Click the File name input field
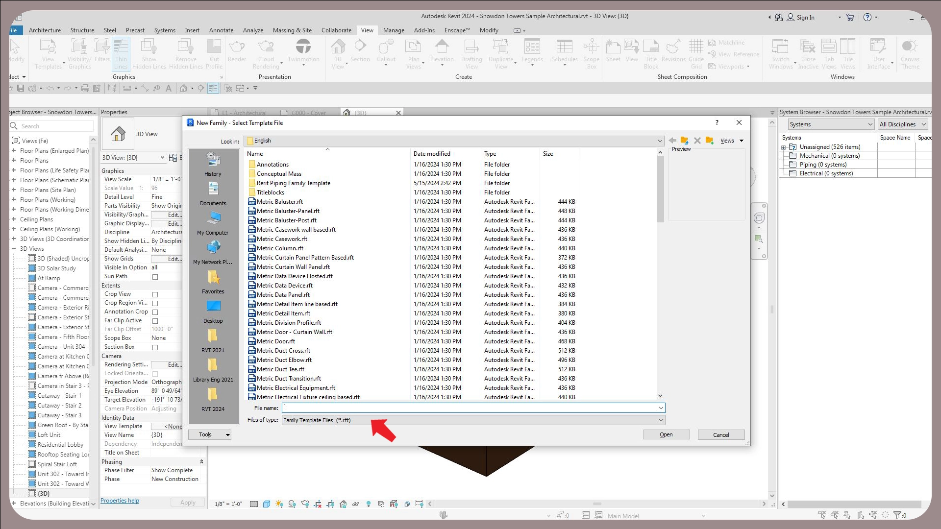The width and height of the screenshot is (941, 529). coord(470,408)
